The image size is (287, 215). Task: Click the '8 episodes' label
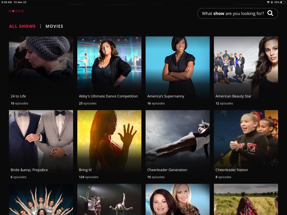point(223,177)
